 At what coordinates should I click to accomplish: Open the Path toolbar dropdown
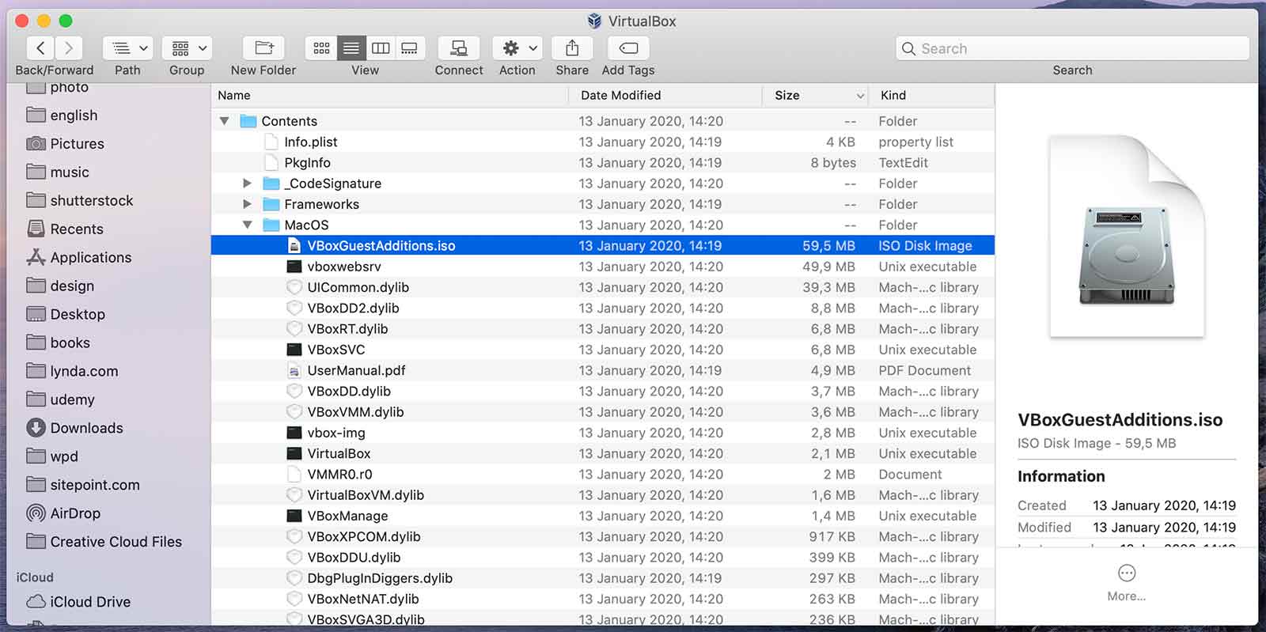tap(127, 48)
